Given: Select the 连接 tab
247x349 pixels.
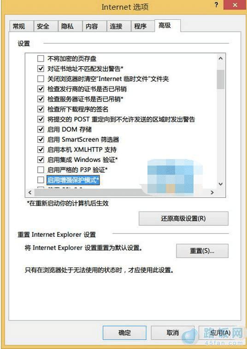Looking at the screenshot, I should pyautogui.click(x=116, y=26).
